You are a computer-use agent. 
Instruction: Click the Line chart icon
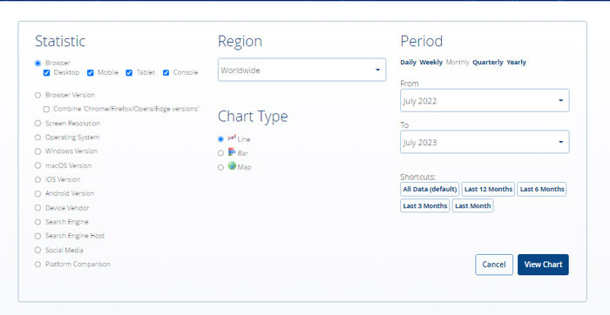232,137
